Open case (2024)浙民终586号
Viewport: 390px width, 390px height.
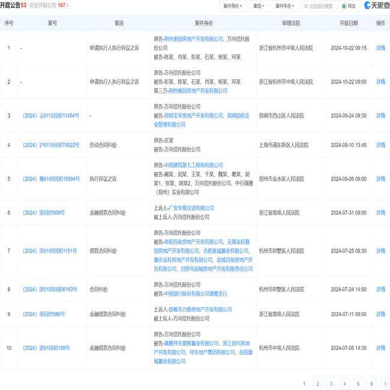pyautogui.click(x=44, y=314)
